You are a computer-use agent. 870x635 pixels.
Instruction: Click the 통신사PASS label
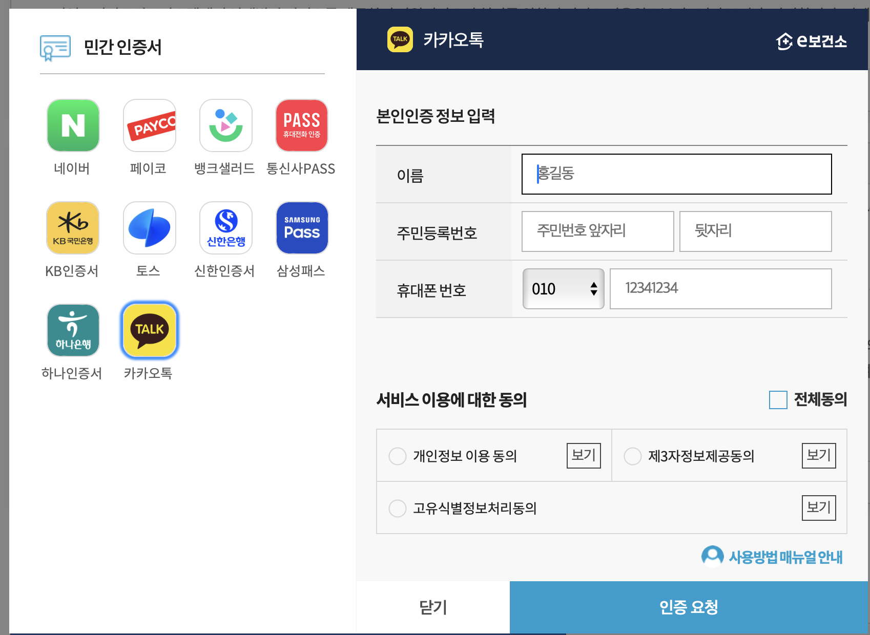(x=301, y=168)
